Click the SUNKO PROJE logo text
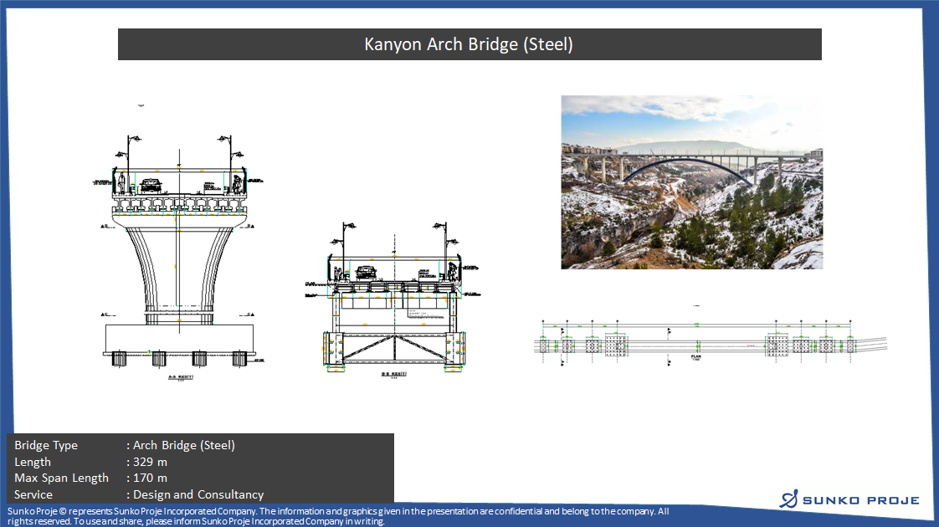939x527 pixels. point(861,500)
